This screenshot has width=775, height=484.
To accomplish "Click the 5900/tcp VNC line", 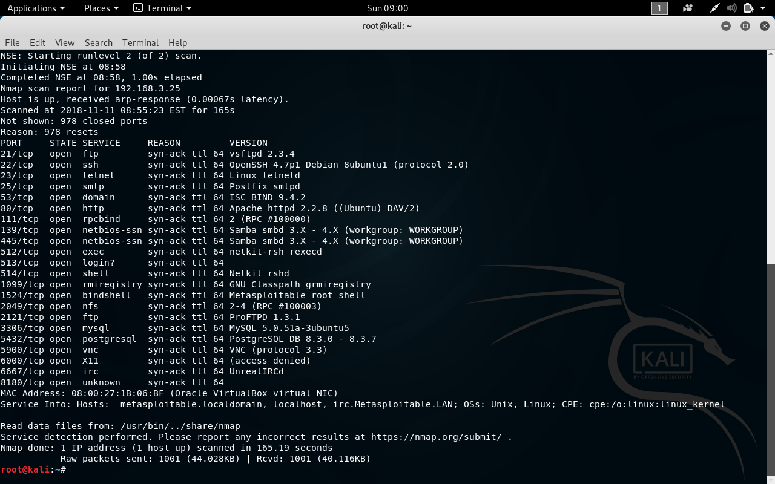I will click(164, 350).
